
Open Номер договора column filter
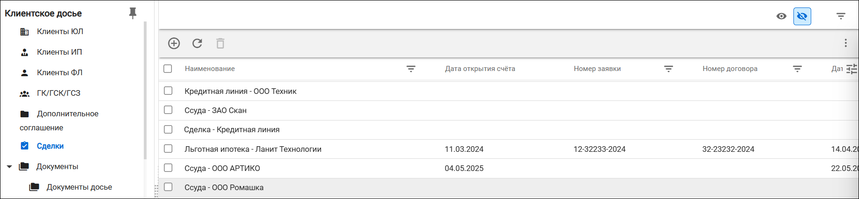pyautogui.click(x=797, y=69)
